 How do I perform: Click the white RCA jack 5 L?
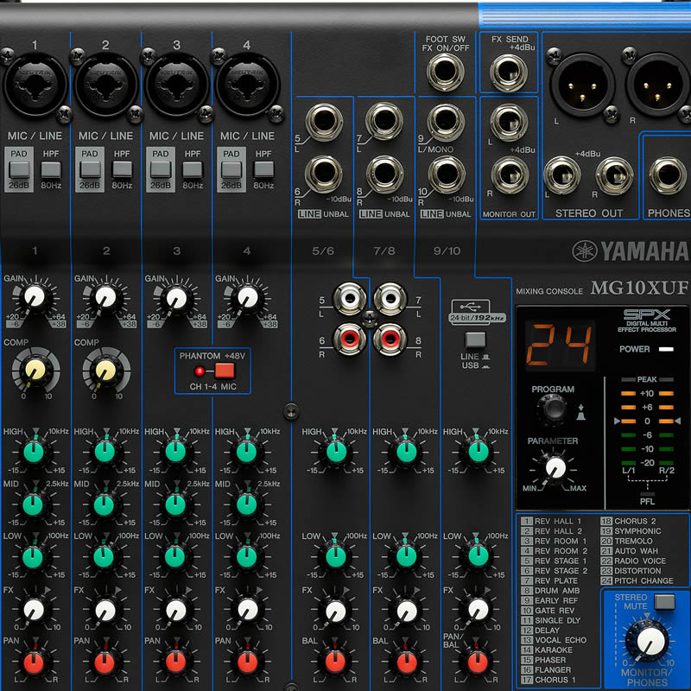point(350,299)
